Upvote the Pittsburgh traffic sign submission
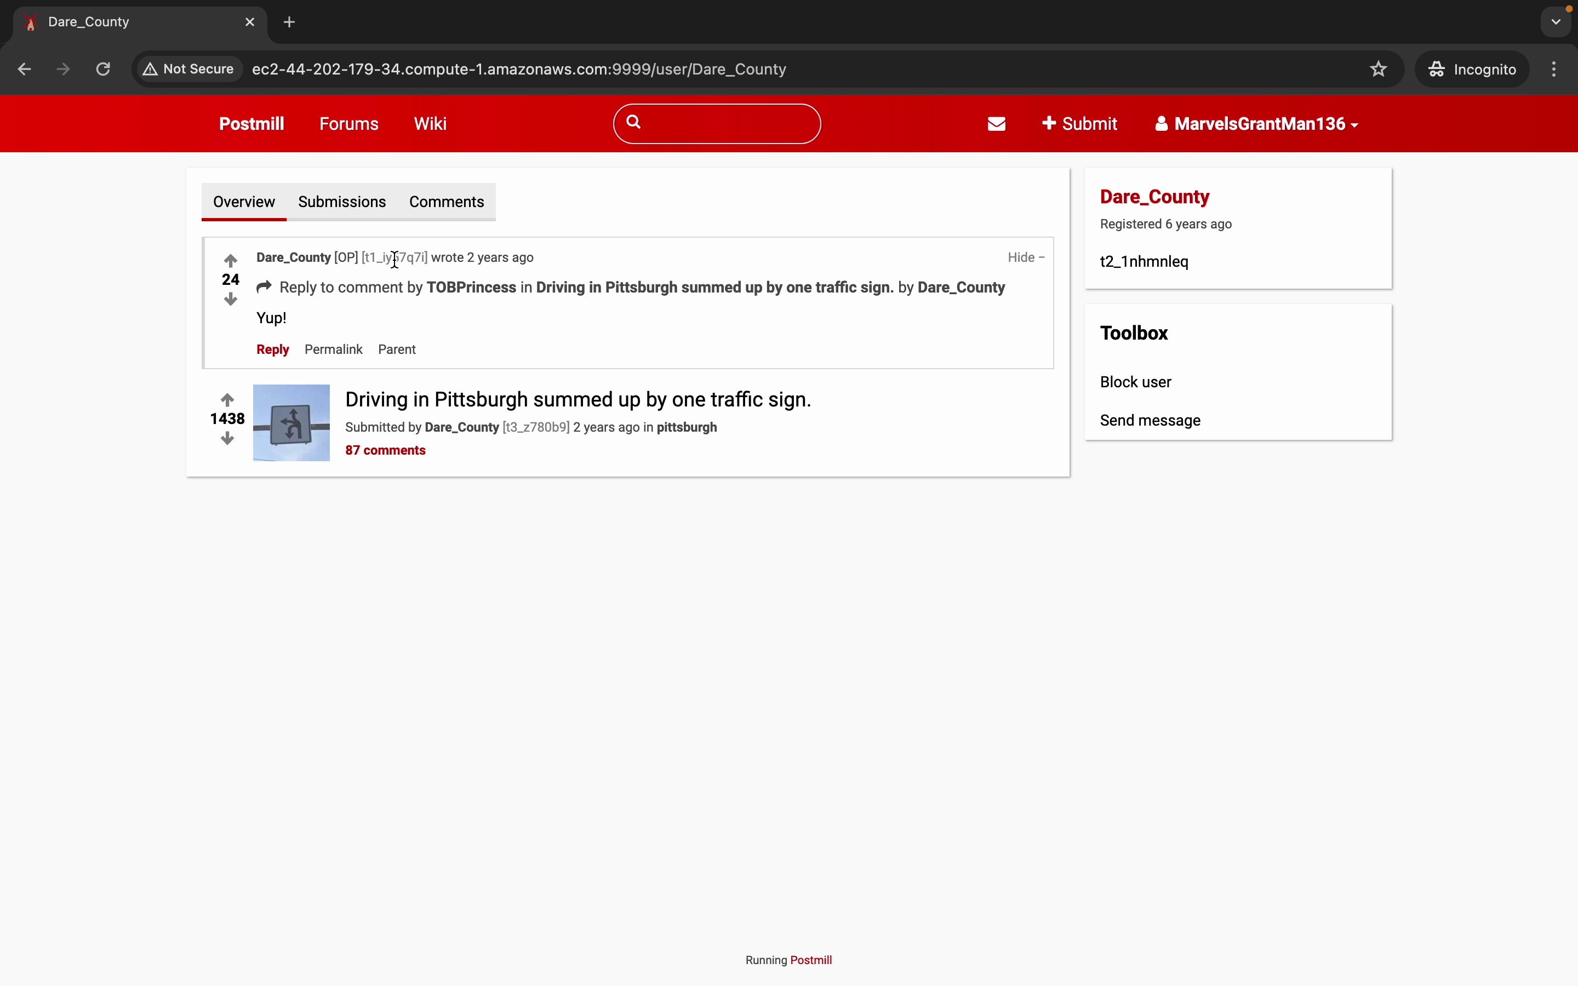 227,399
